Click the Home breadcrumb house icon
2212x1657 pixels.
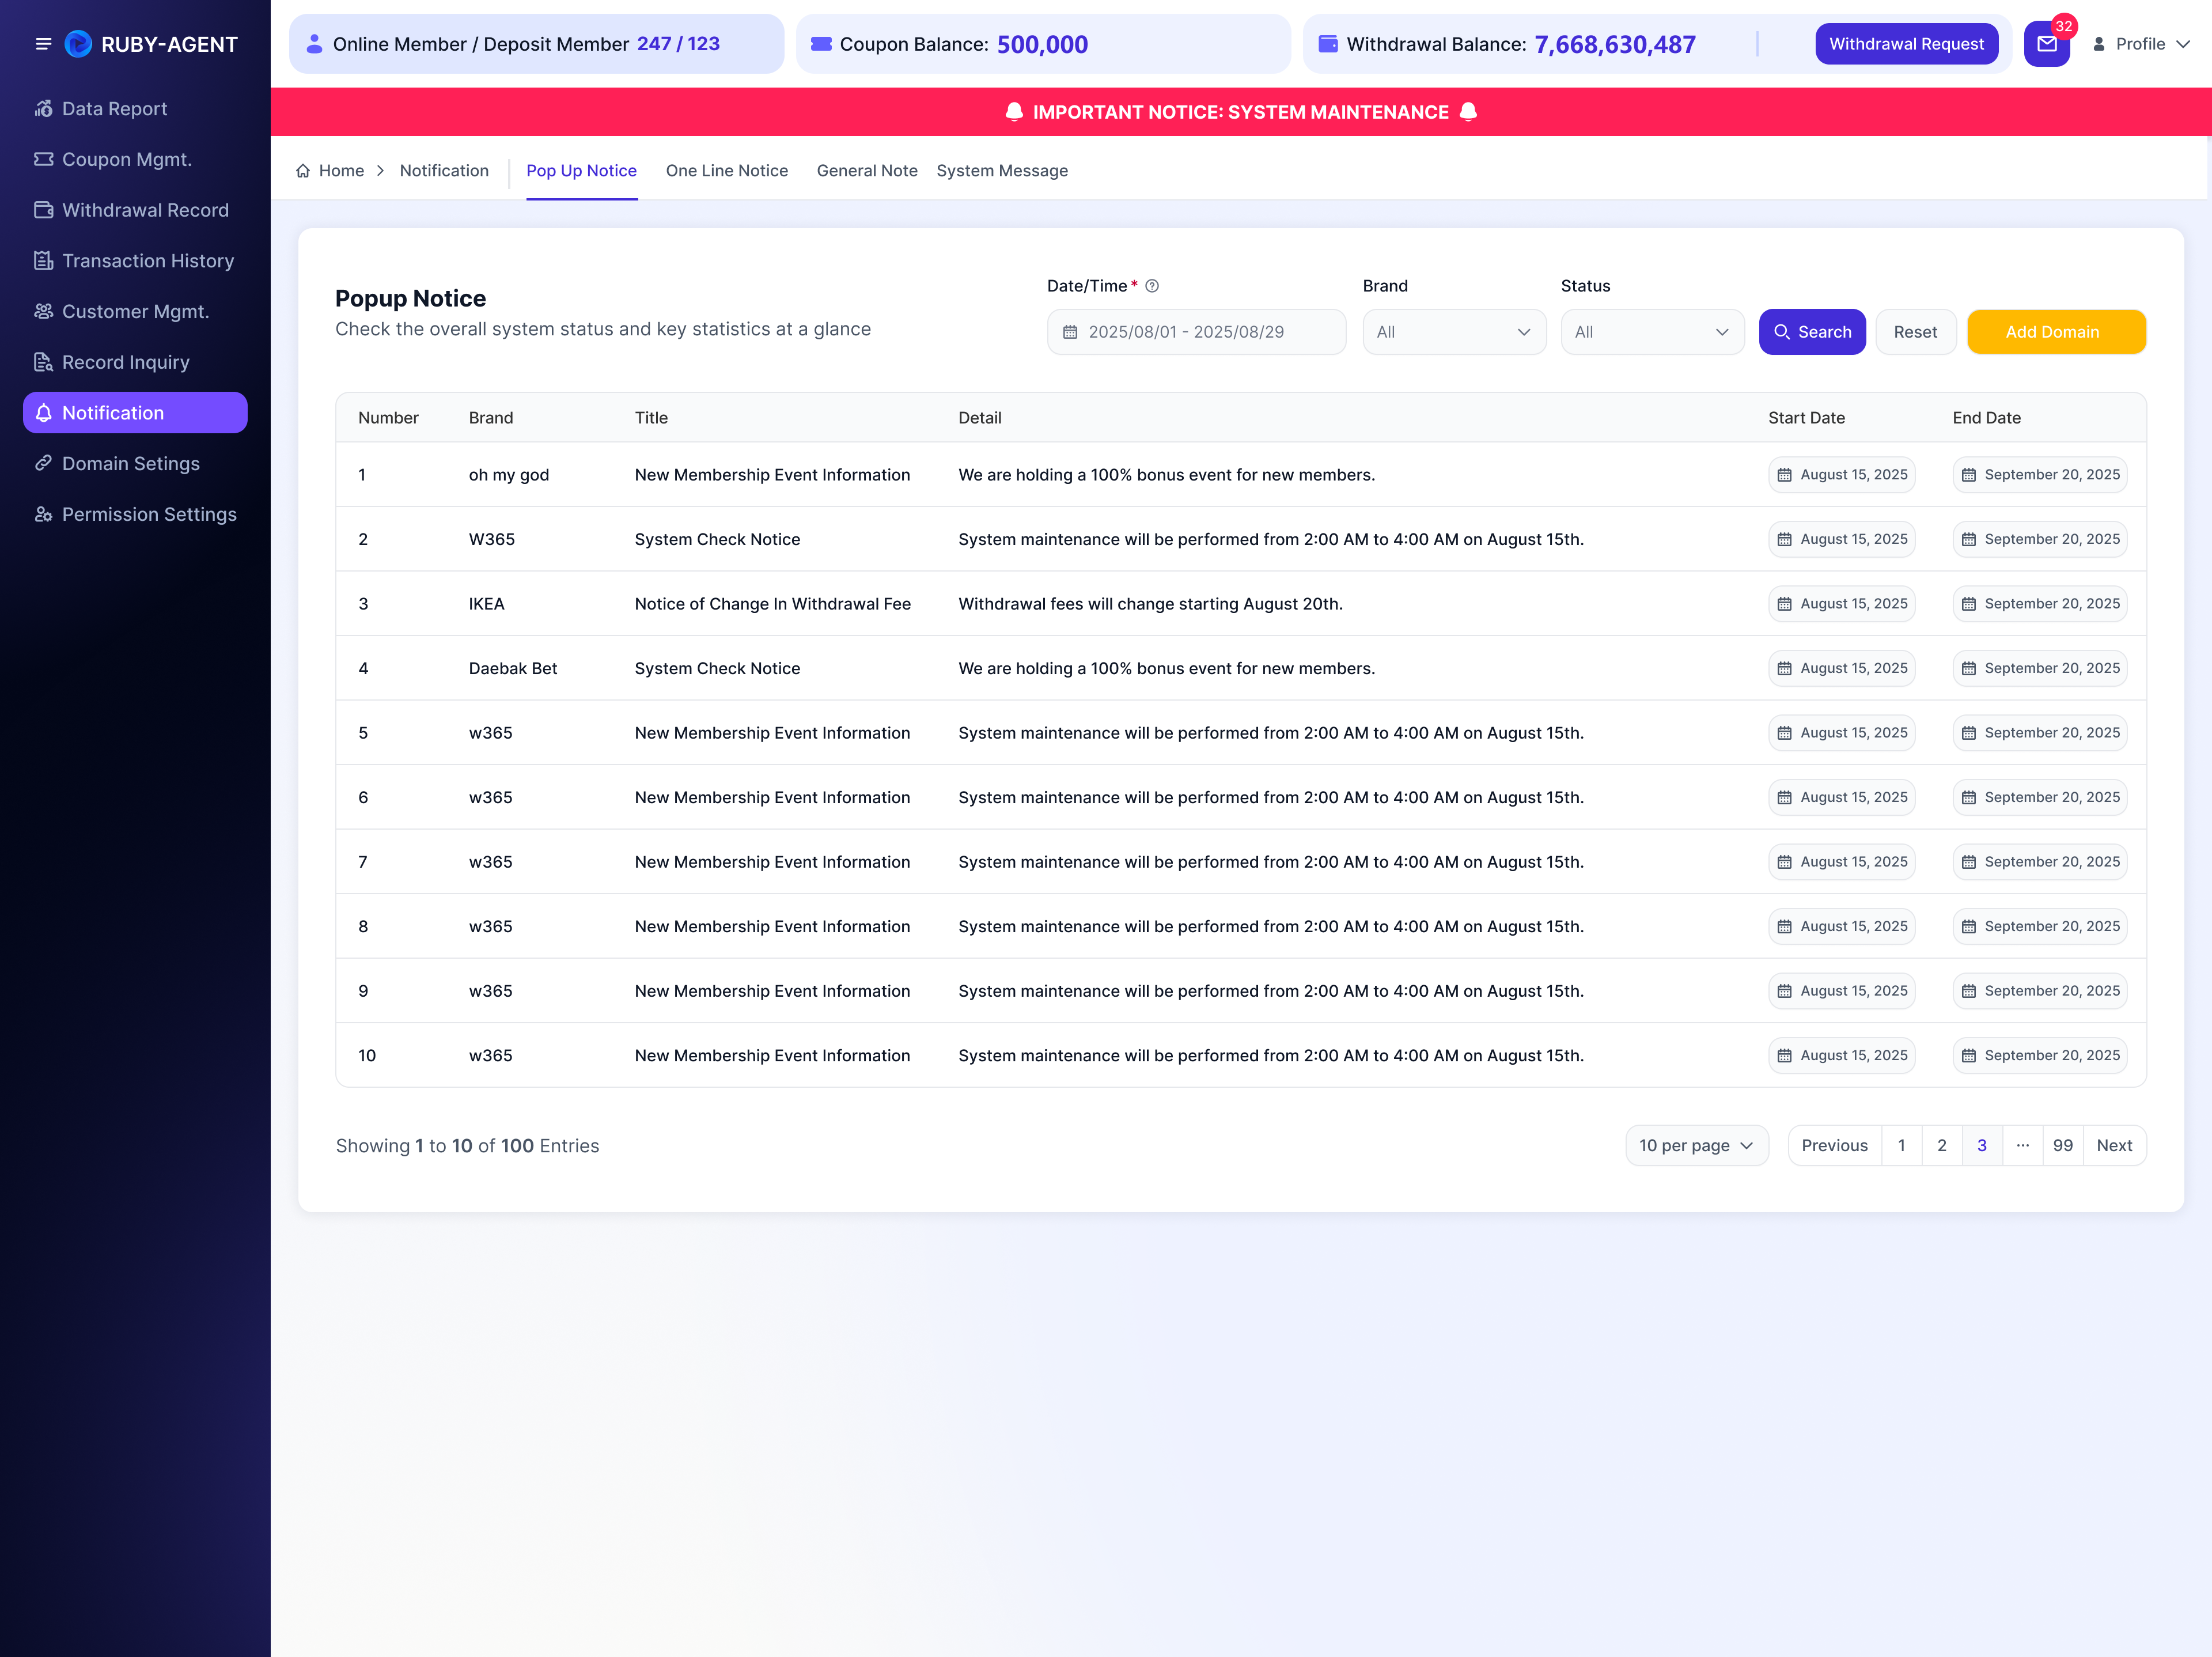click(303, 171)
